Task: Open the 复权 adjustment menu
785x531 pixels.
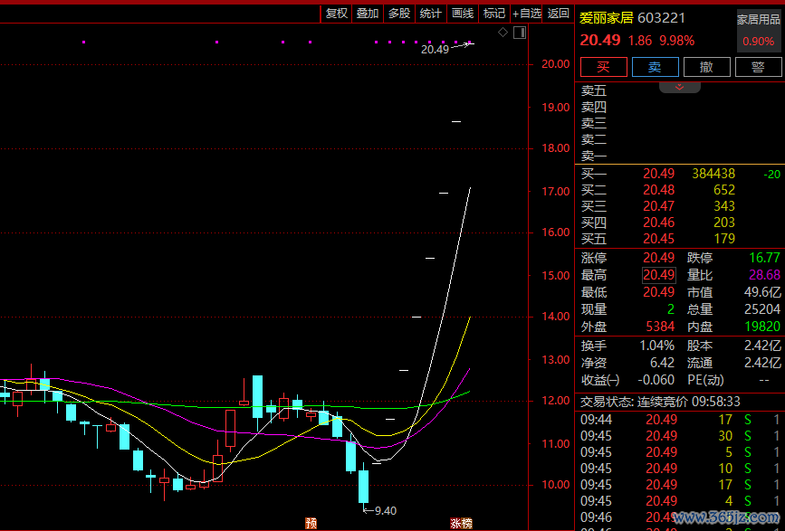Action: [x=336, y=14]
